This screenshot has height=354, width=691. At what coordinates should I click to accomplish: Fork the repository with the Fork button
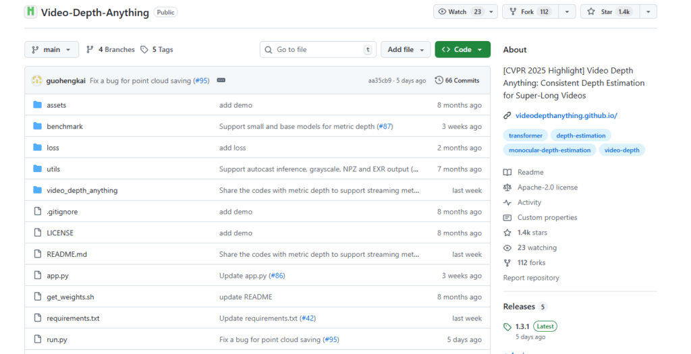530,12
